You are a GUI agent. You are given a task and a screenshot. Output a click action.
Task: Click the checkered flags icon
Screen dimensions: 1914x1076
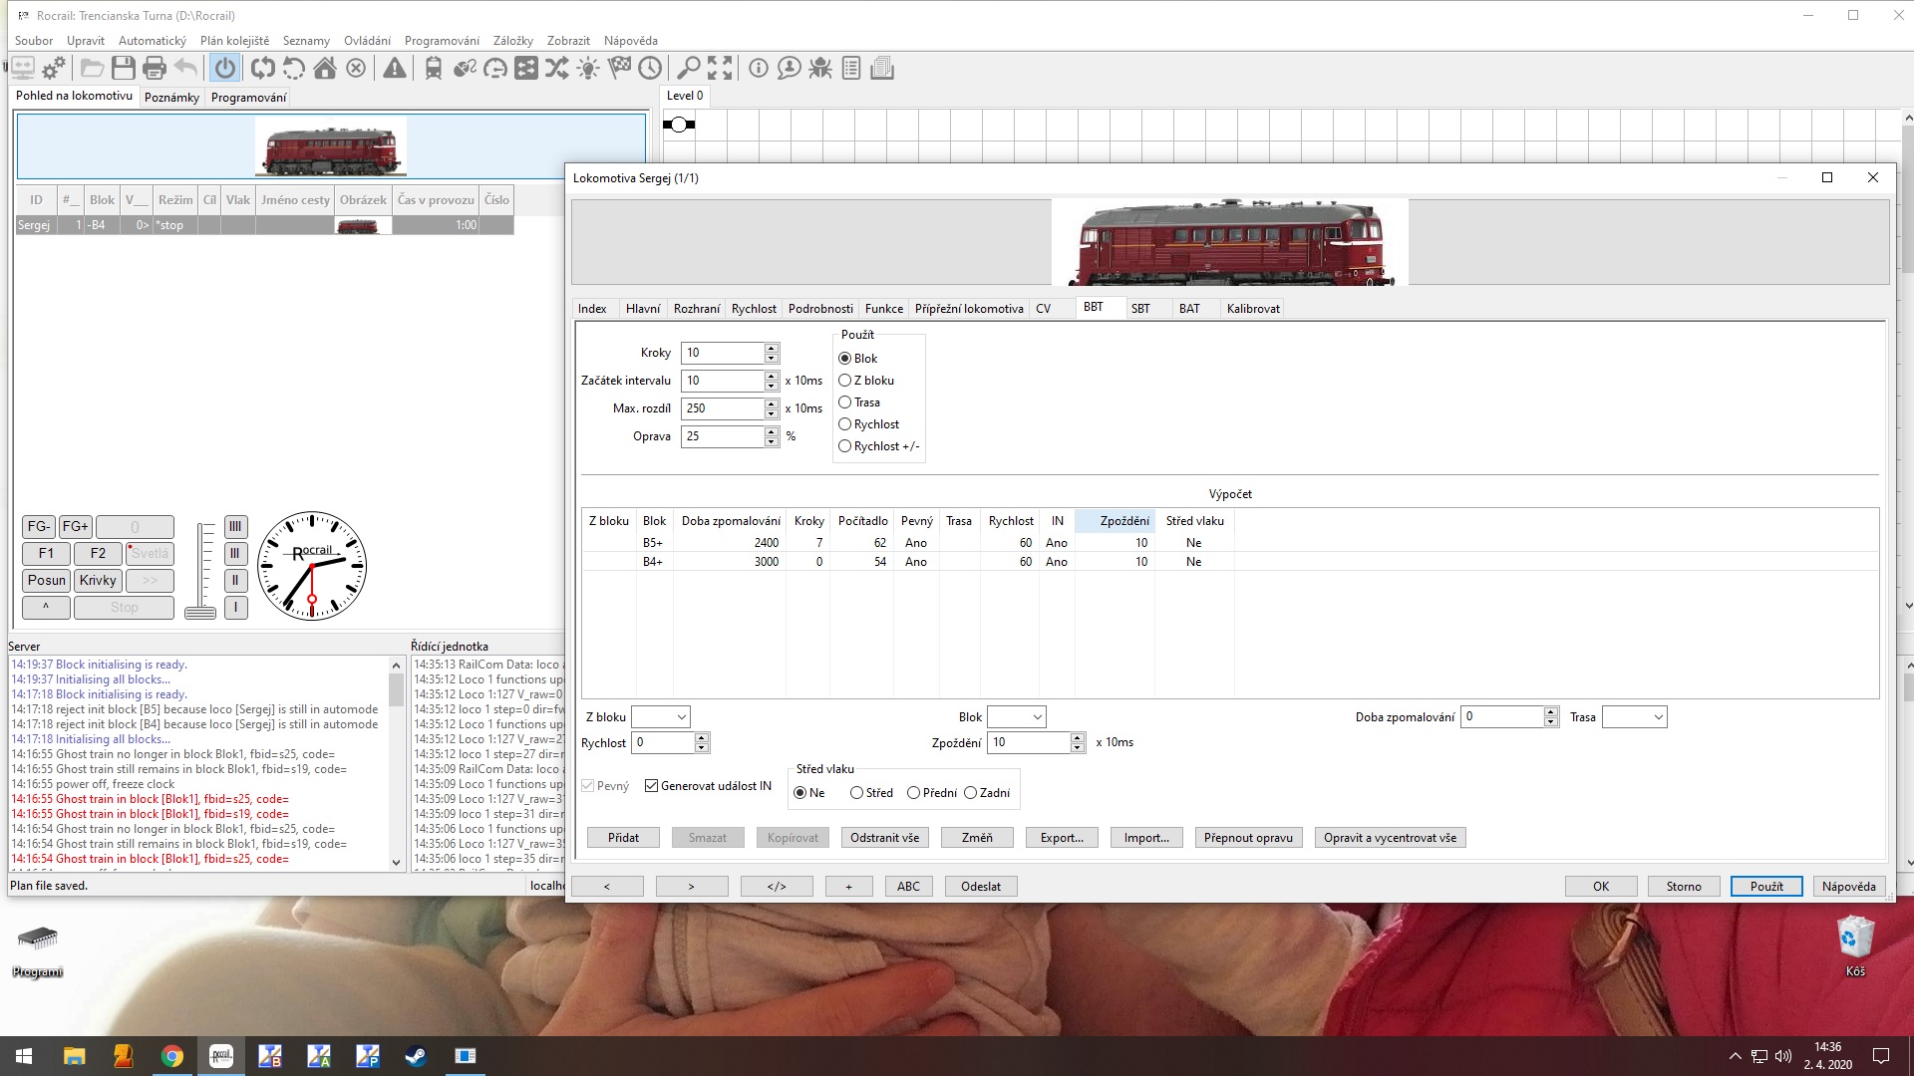619,68
